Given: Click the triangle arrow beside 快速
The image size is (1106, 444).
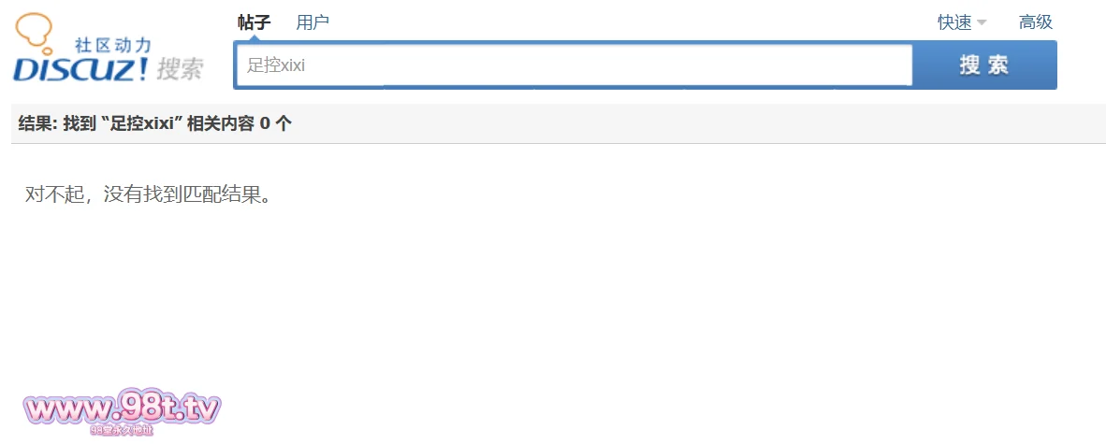Looking at the screenshot, I should click(982, 22).
